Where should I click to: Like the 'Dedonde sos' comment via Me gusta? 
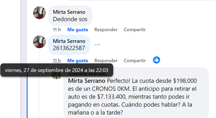77,30
